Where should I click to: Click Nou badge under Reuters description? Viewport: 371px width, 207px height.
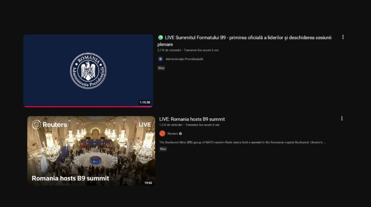click(163, 149)
